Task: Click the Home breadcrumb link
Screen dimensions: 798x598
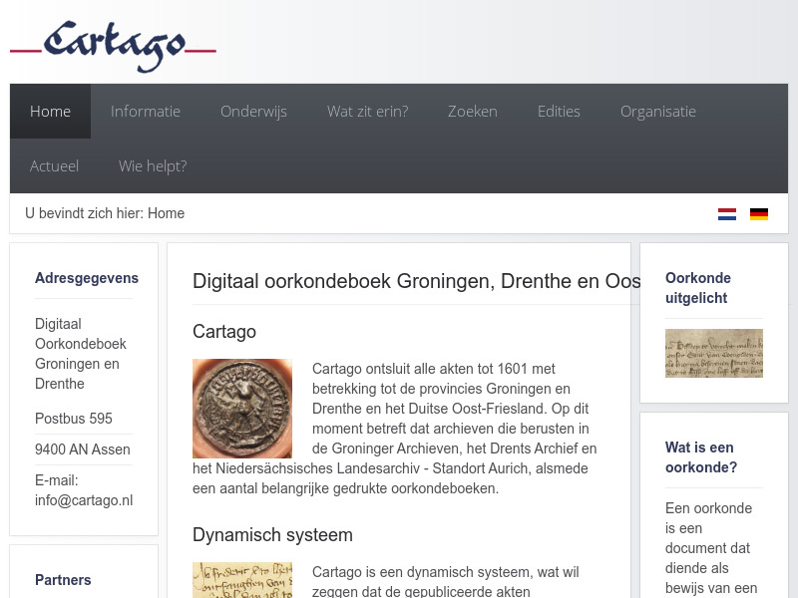Action: click(167, 213)
